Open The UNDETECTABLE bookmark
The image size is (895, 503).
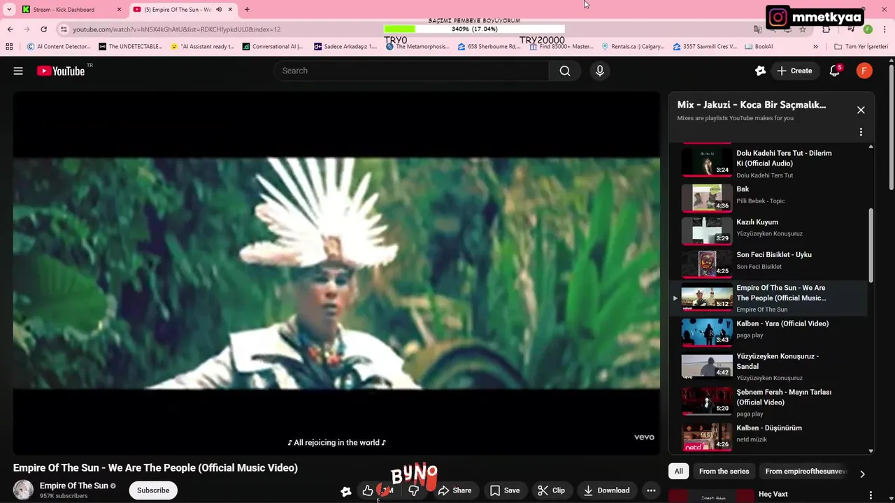point(131,47)
